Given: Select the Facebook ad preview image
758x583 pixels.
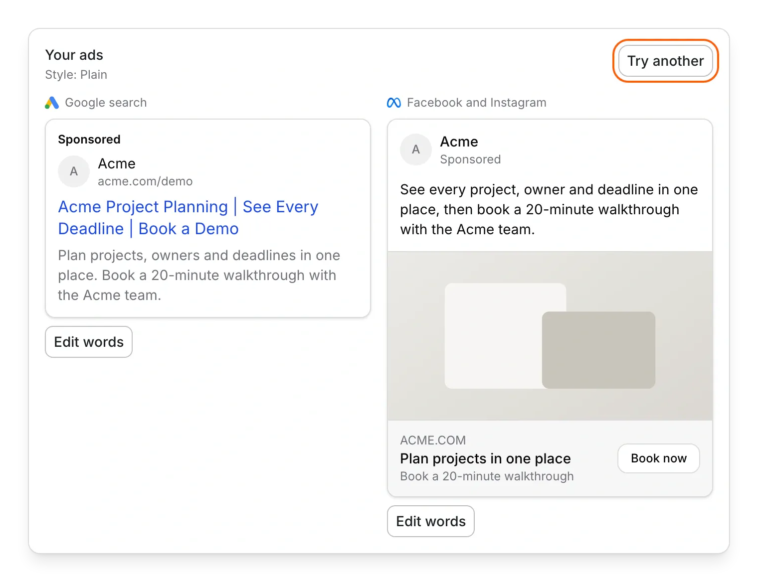Looking at the screenshot, I should tap(550, 336).
